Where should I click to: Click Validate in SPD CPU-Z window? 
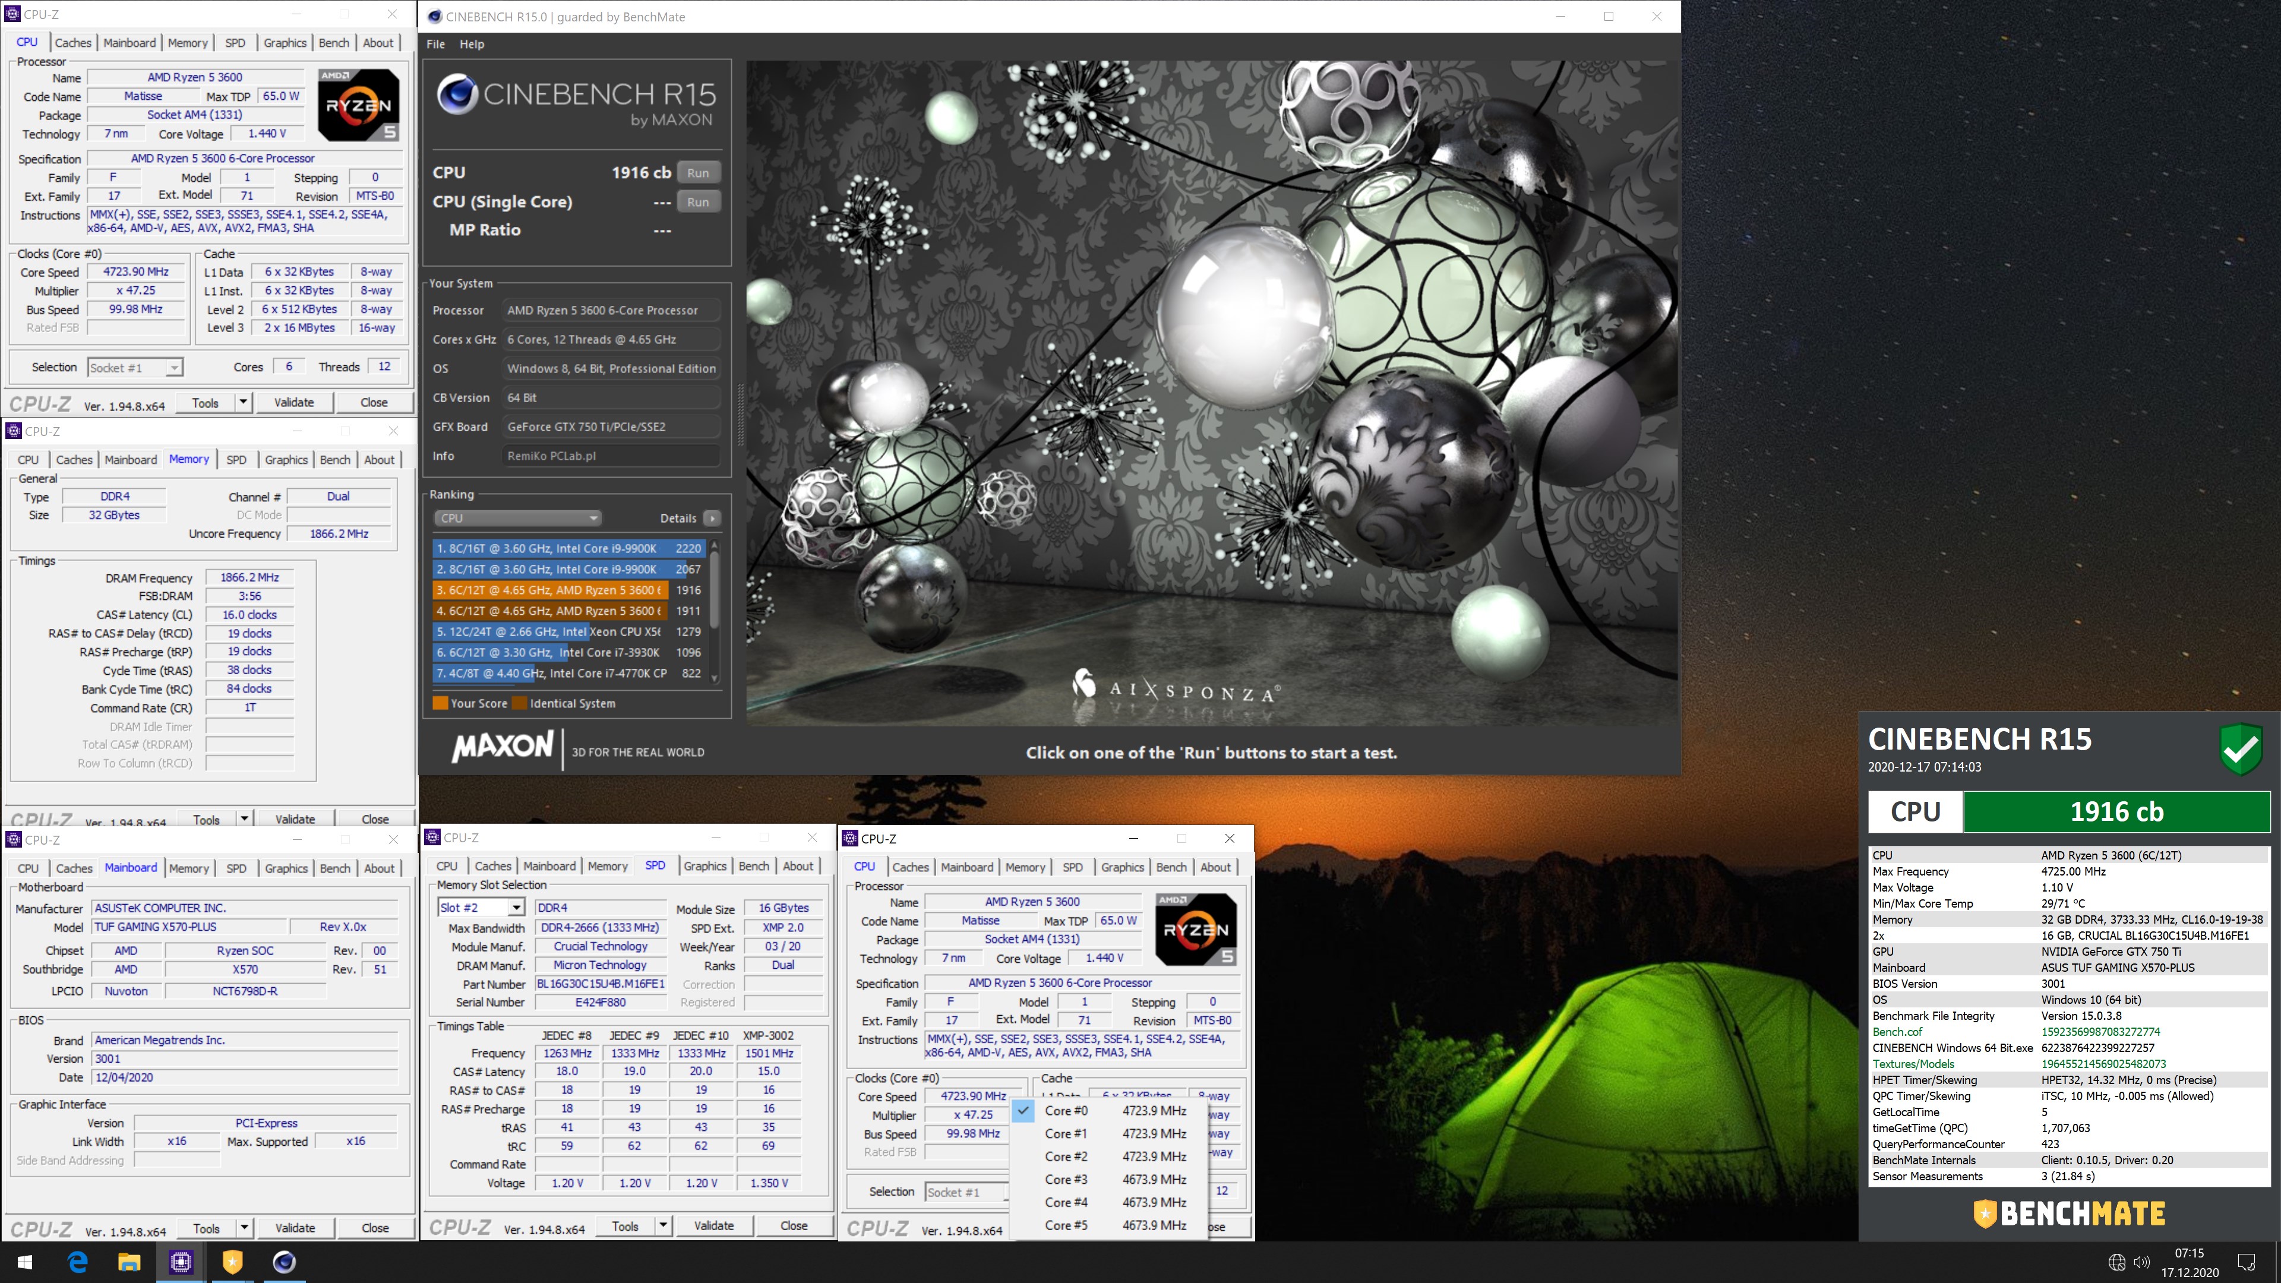(713, 1225)
